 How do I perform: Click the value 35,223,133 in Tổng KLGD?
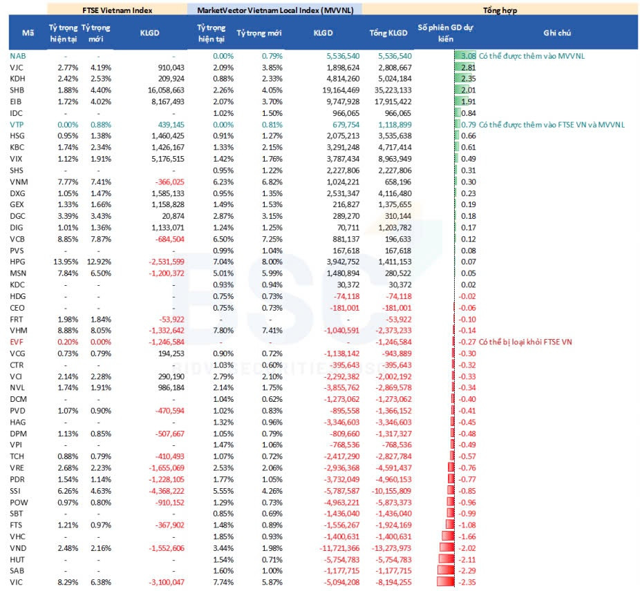393,90
